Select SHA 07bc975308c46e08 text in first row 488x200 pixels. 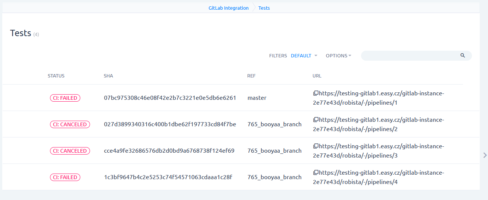170,98
